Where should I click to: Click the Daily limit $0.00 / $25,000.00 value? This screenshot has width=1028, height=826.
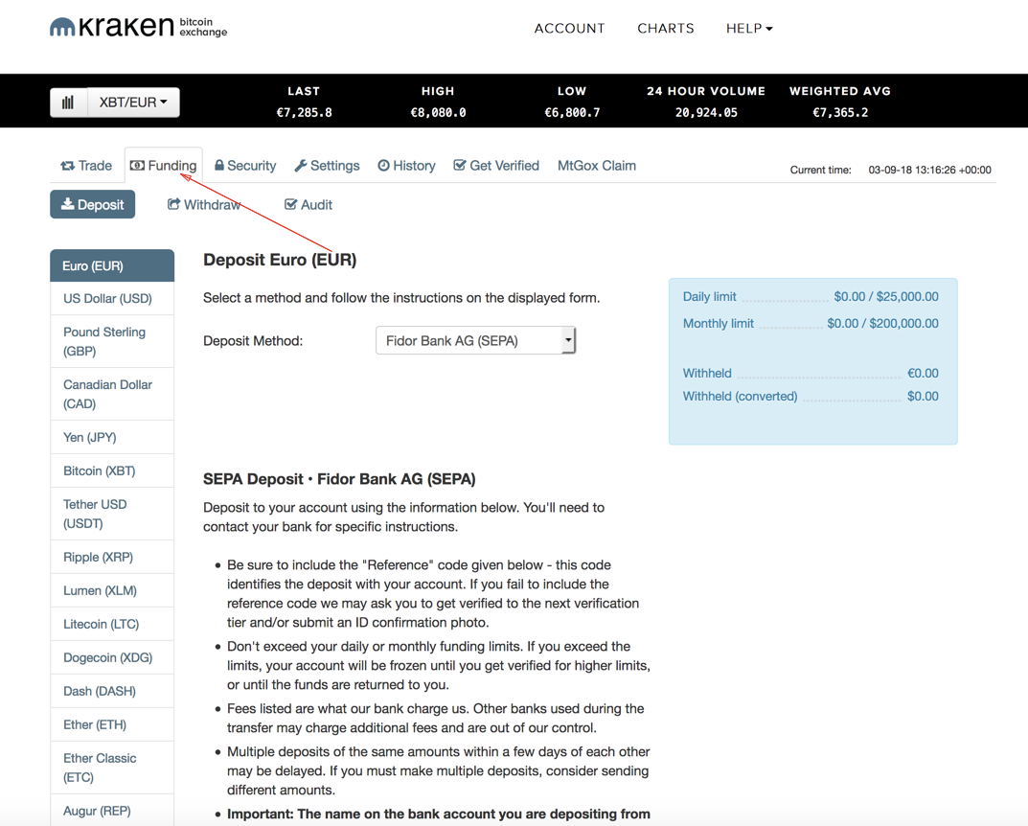point(886,296)
